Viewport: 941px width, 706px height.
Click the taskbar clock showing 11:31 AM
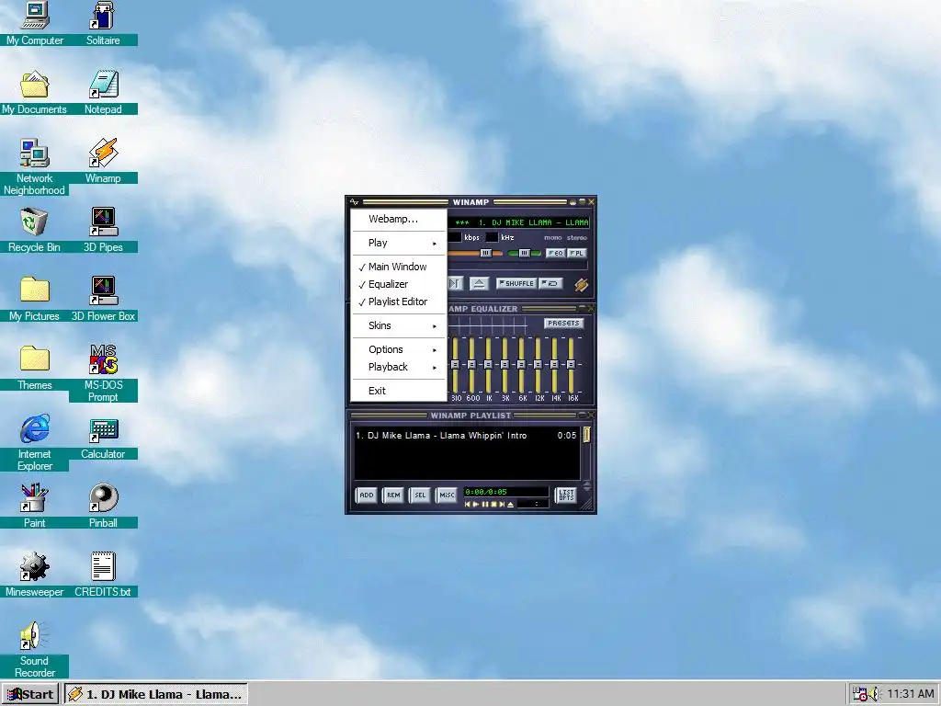pos(911,694)
